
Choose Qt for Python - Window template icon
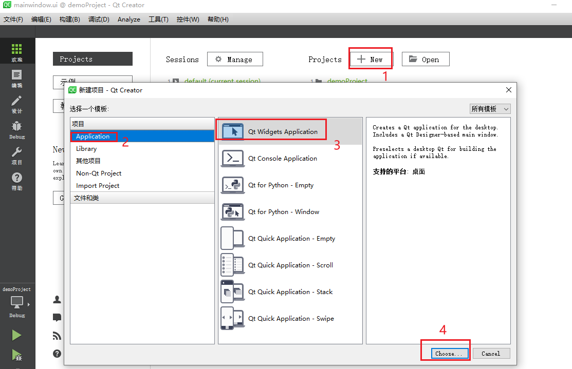(x=232, y=211)
